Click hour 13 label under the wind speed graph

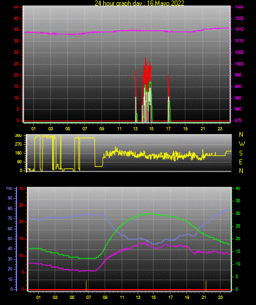click(135, 129)
